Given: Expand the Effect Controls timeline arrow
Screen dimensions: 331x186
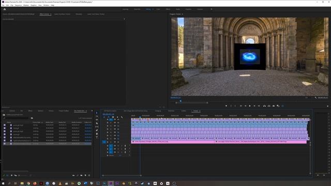Looking at the screenshot, I should pos(124,19).
